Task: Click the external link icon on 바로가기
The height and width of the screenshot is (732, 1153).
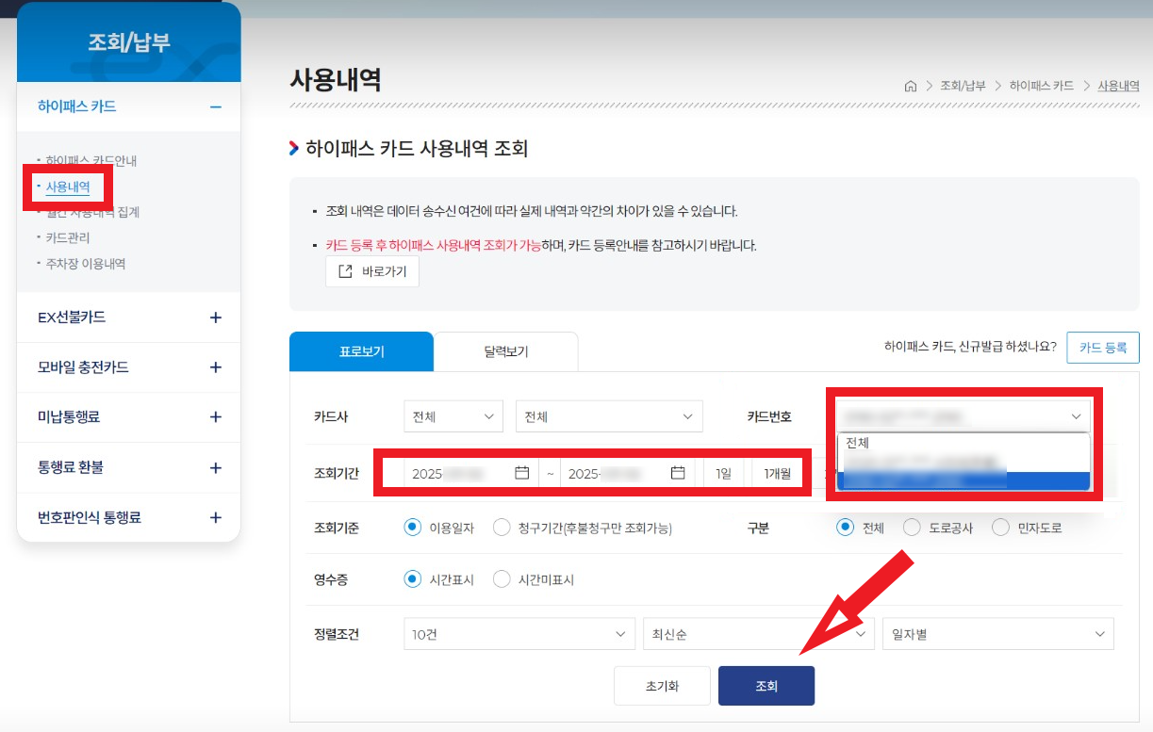Action: point(345,271)
